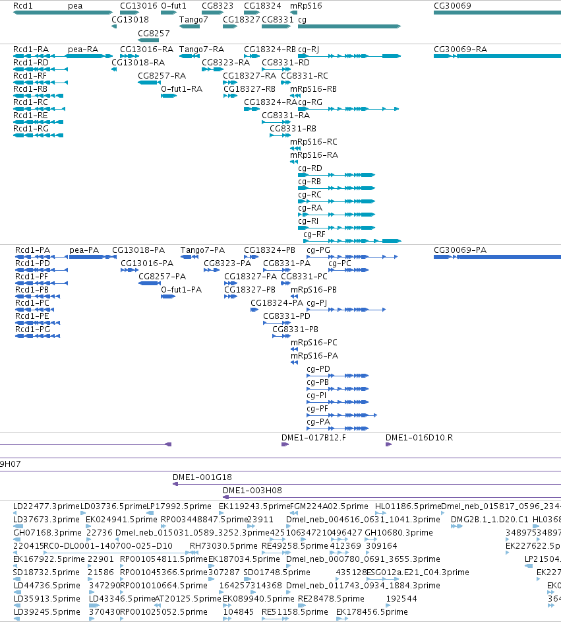Image resolution: width=561 pixels, height=622 pixels.
Task: Select the O-fut1 gene label
Action: [x=173, y=6]
